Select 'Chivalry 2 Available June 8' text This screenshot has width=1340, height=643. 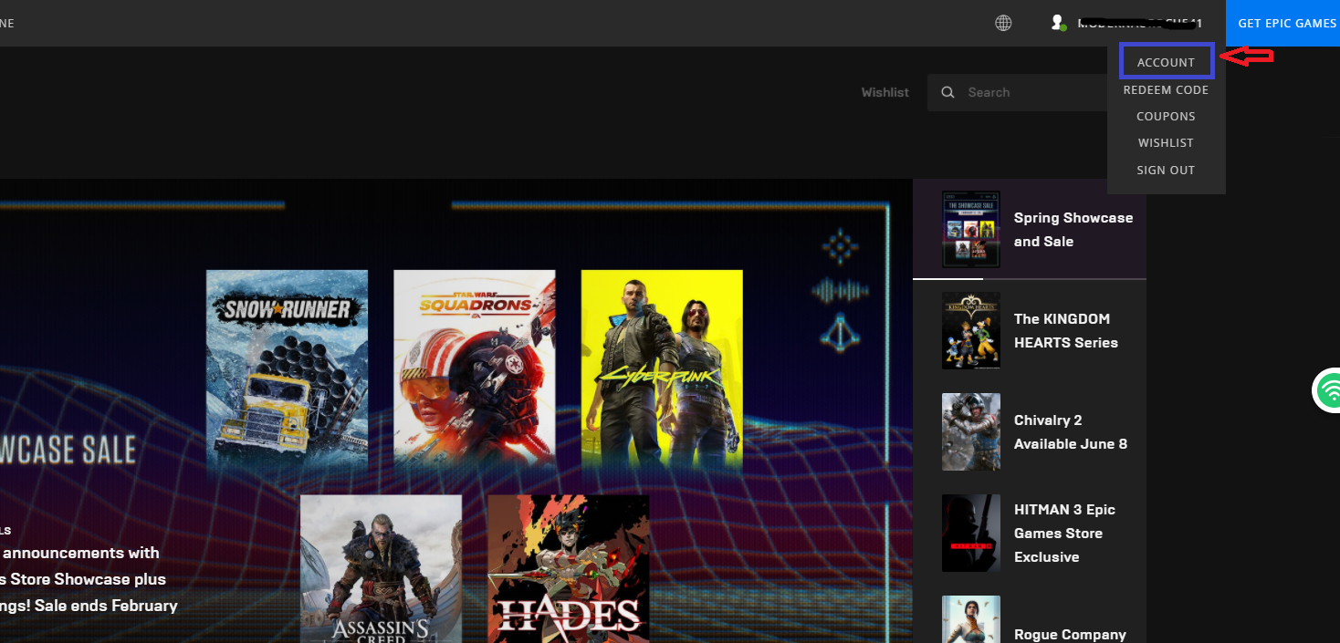pos(1071,432)
